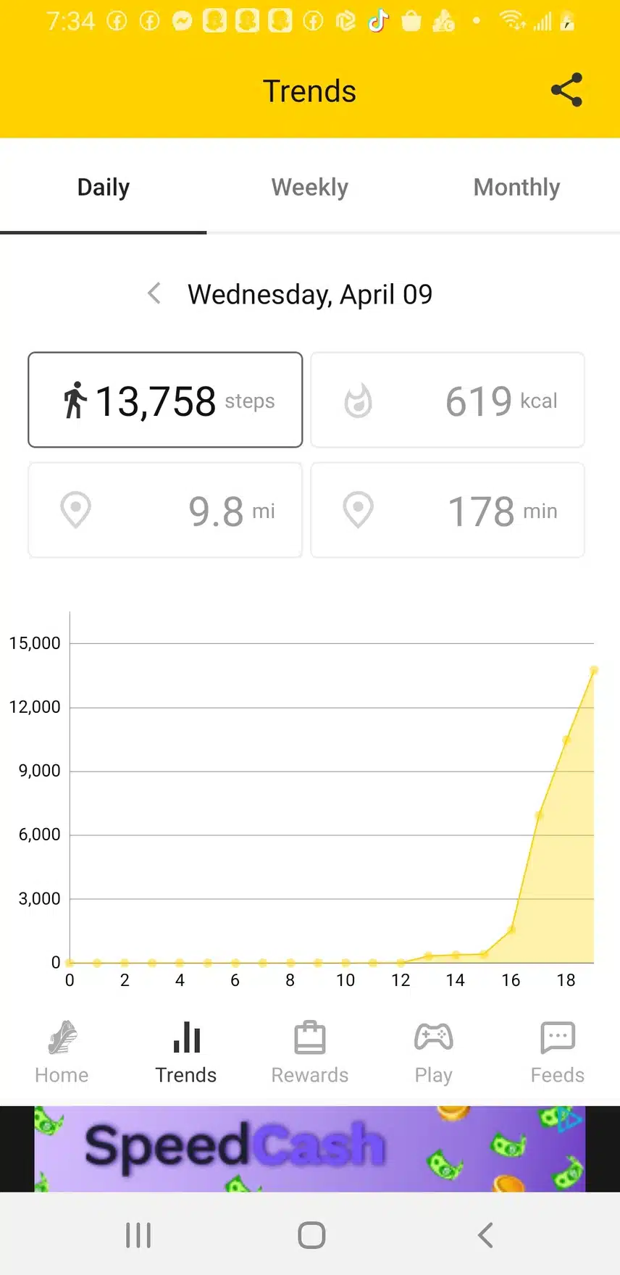Select the Trends bar chart icon
The width and height of the screenshot is (620, 1275).
(186, 1037)
